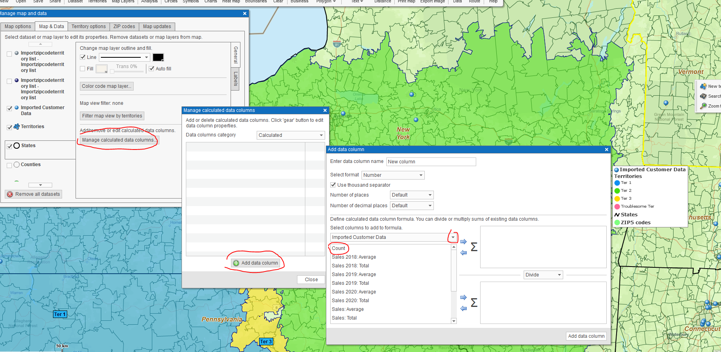Toggle the Line outline checkbox
Viewport: 721px width, 352px height.
pos(83,57)
